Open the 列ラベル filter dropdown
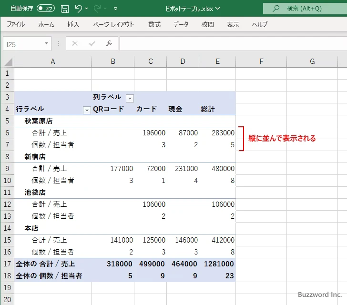This screenshot has height=305, width=347. click(x=130, y=98)
